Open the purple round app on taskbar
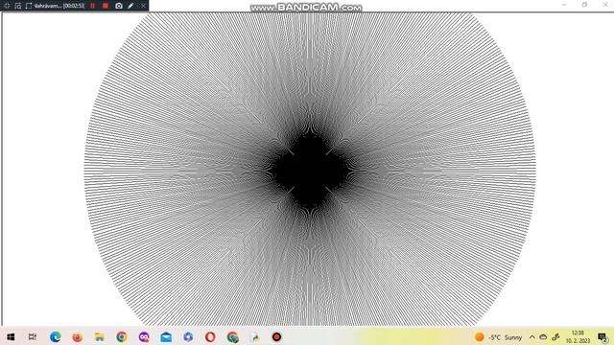 [x=144, y=336]
